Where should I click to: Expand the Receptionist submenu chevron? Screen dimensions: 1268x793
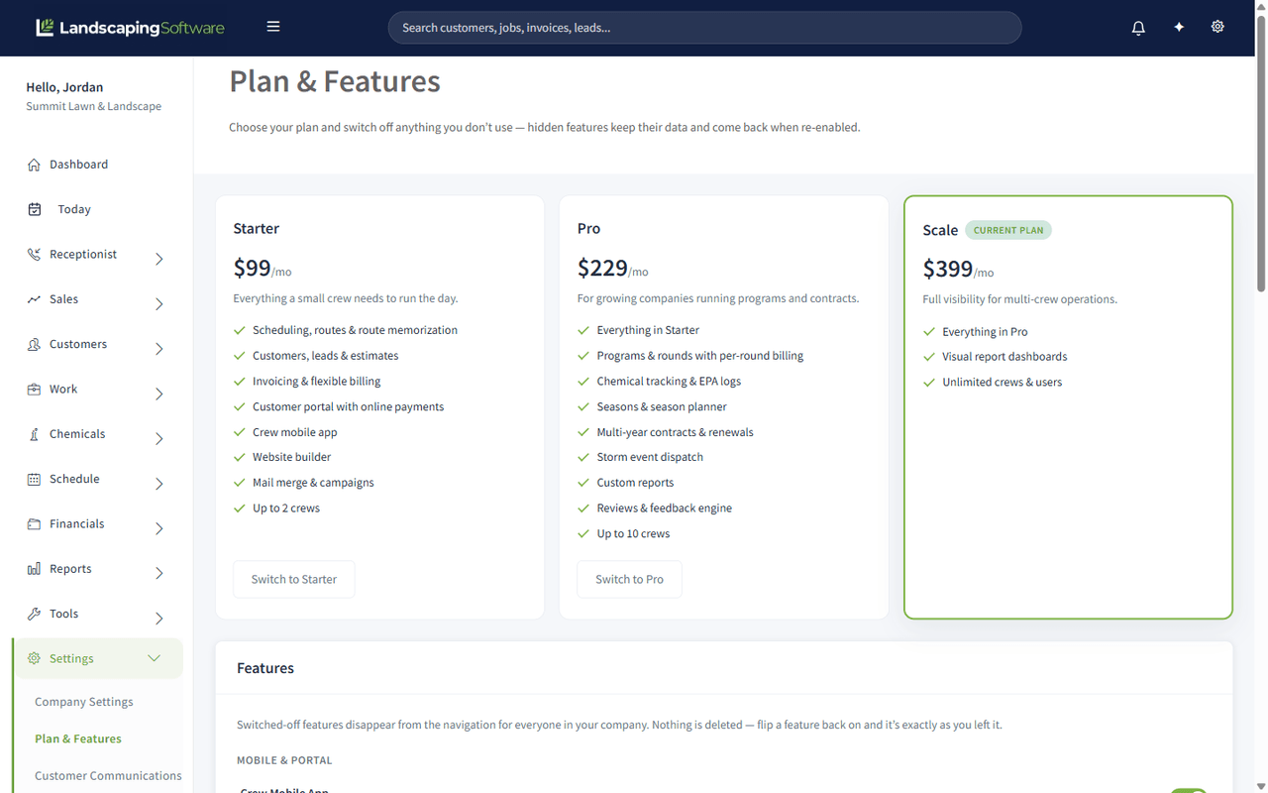coord(158,259)
